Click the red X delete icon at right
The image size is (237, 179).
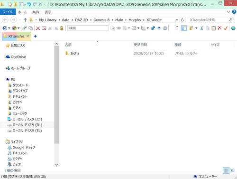click(219, 28)
